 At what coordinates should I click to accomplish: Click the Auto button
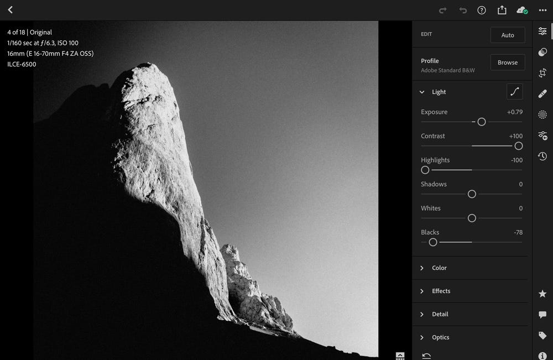click(x=508, y=35)
